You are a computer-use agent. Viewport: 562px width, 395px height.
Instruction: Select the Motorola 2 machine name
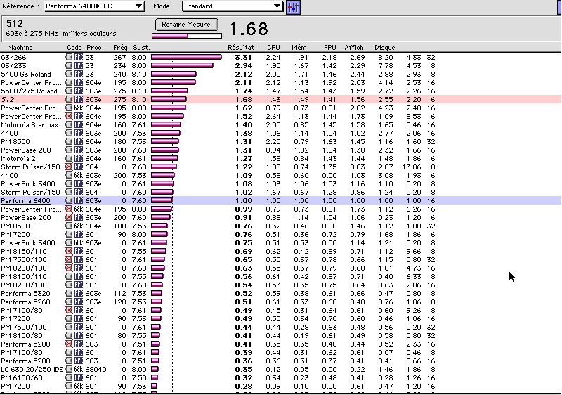(18, 158)
